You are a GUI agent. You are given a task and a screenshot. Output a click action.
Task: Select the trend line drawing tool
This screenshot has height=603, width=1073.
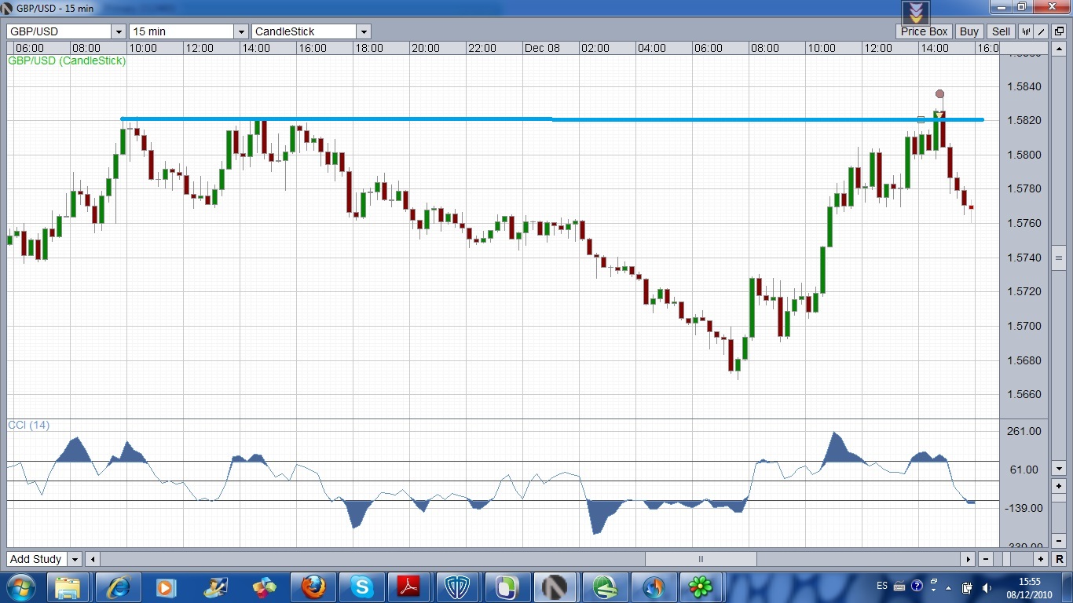pyautogui.click(x=1042, y=31)
